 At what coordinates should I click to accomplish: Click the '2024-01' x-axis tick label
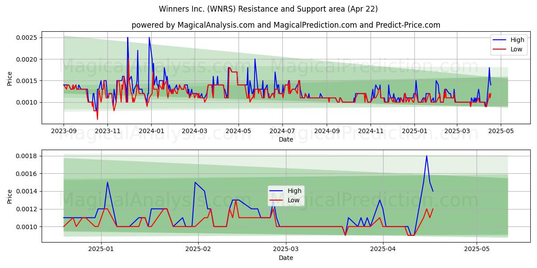(x=151, y=131)
